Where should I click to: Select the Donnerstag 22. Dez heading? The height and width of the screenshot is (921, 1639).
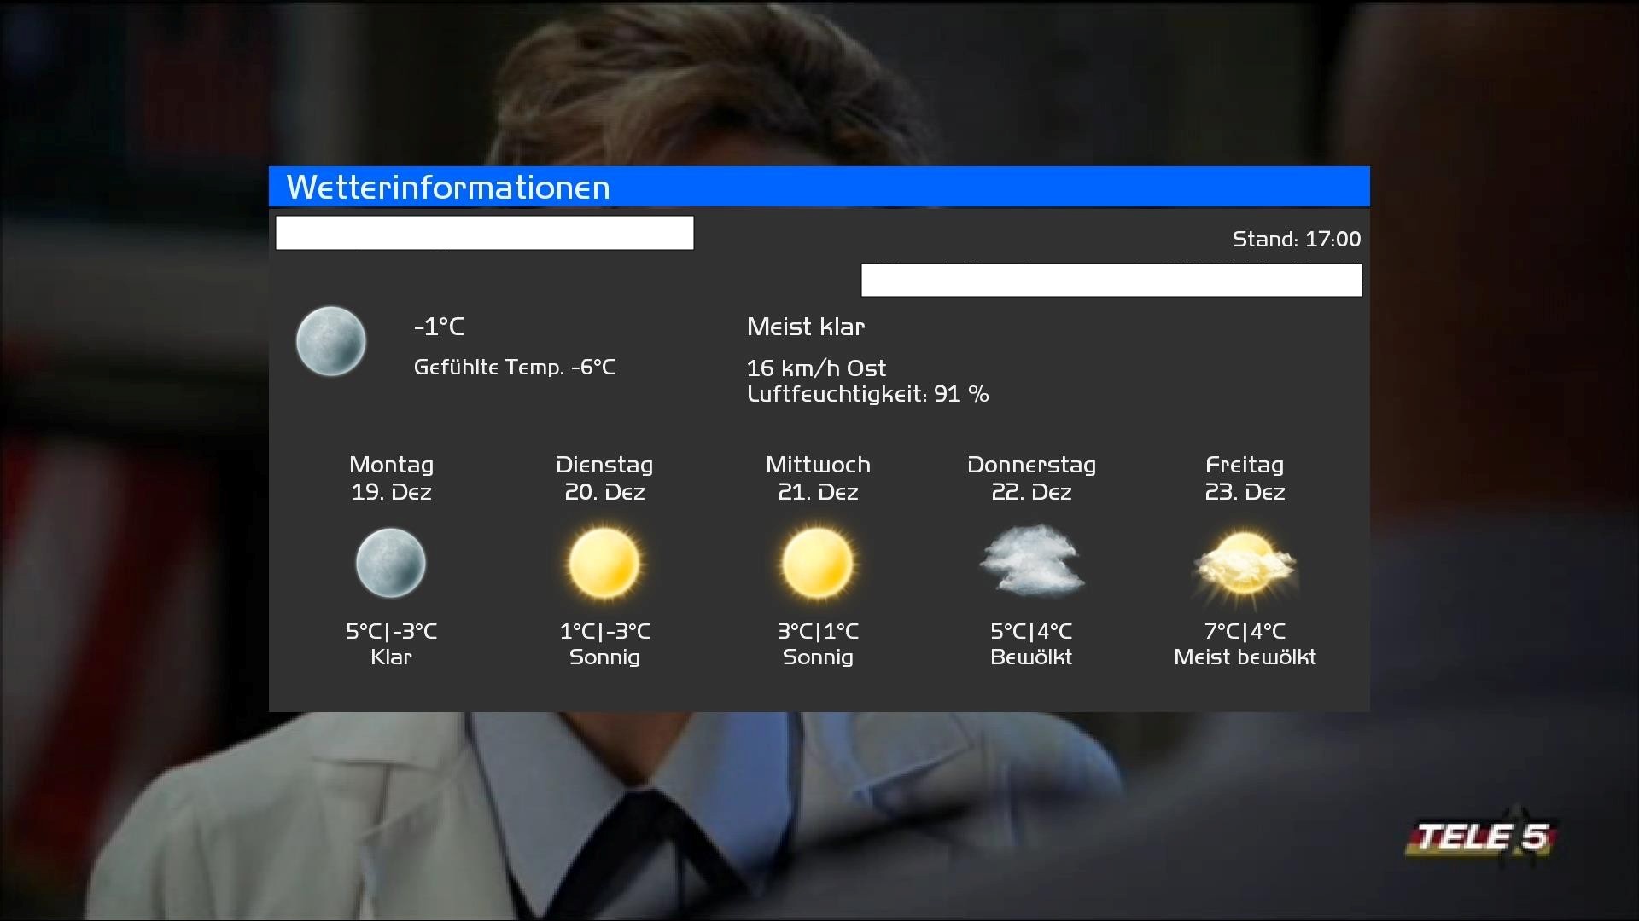click(x=1031, y=478)
